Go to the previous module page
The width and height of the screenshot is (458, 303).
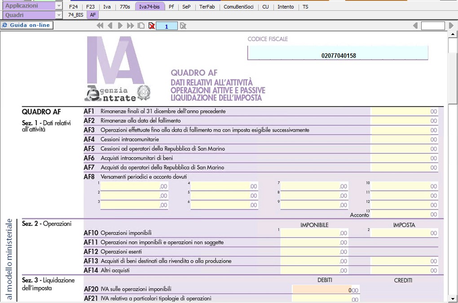point(110,26)
